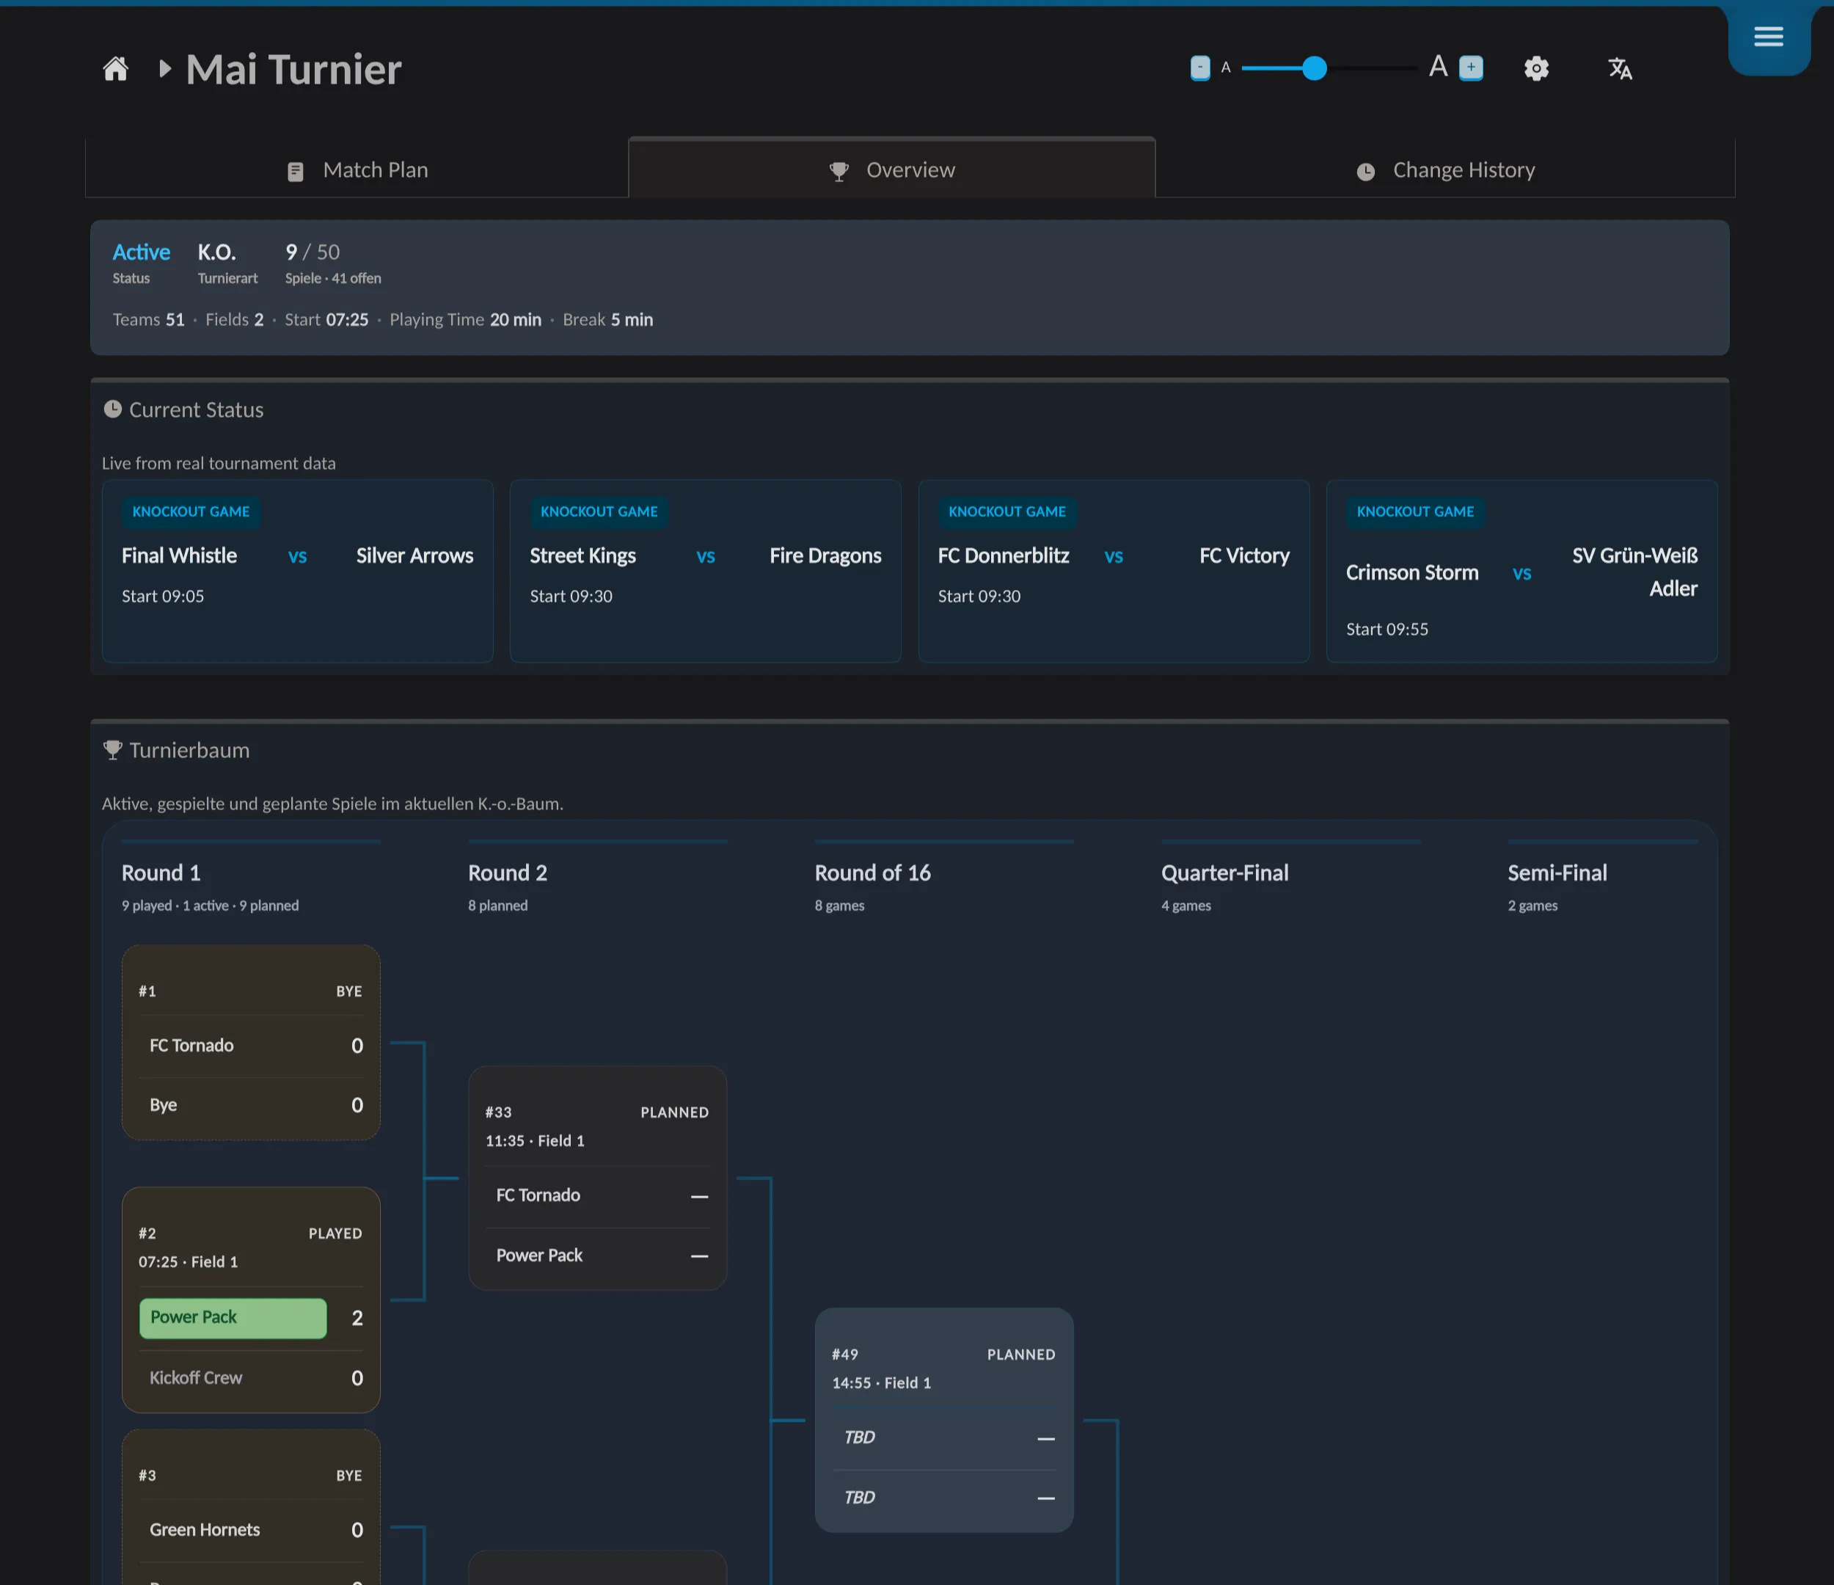
Task: Open Final Whistle vs Silver Arrows card
Action: (297, 571)
